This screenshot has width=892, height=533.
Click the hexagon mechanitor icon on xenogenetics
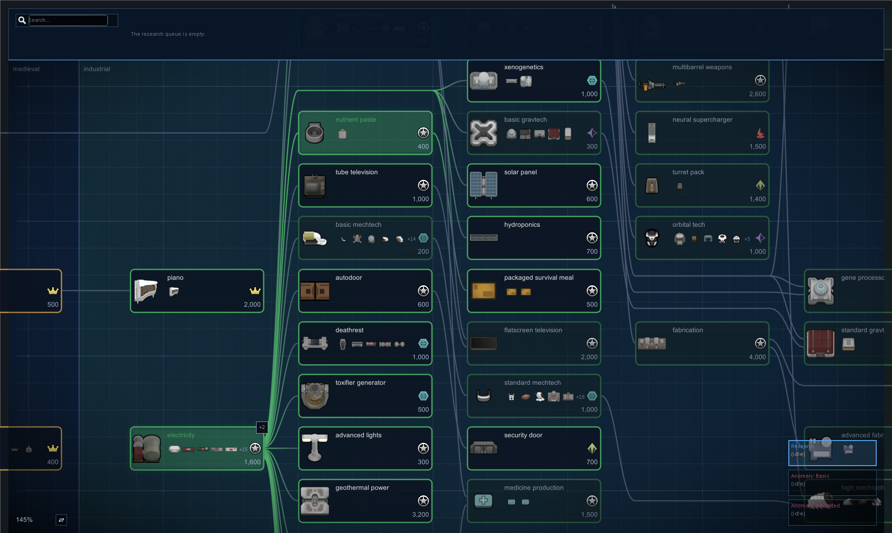click(x=592, y=80)
